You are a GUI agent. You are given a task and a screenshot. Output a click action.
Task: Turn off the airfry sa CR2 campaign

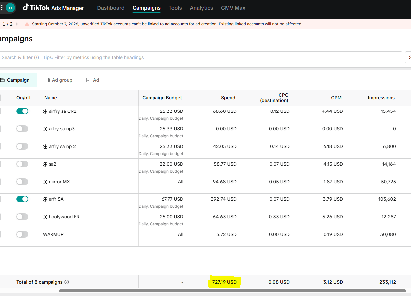22,111
